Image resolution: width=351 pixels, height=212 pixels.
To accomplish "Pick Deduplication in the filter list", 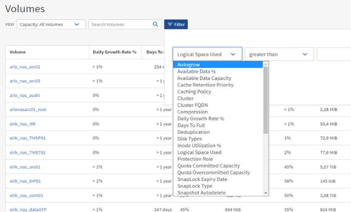I will pos(193,132).
